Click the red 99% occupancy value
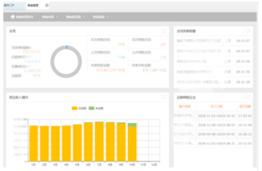This screenshot has width=262, height=171. point(37,75)
